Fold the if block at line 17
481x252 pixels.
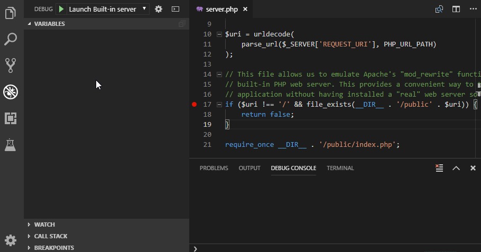219,105
